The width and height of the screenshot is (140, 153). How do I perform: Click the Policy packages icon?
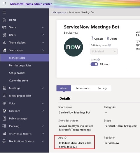coord(4,119)
